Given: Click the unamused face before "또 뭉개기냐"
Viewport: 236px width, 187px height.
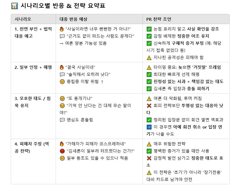Looking at the screenshot, I should point(62,99).
